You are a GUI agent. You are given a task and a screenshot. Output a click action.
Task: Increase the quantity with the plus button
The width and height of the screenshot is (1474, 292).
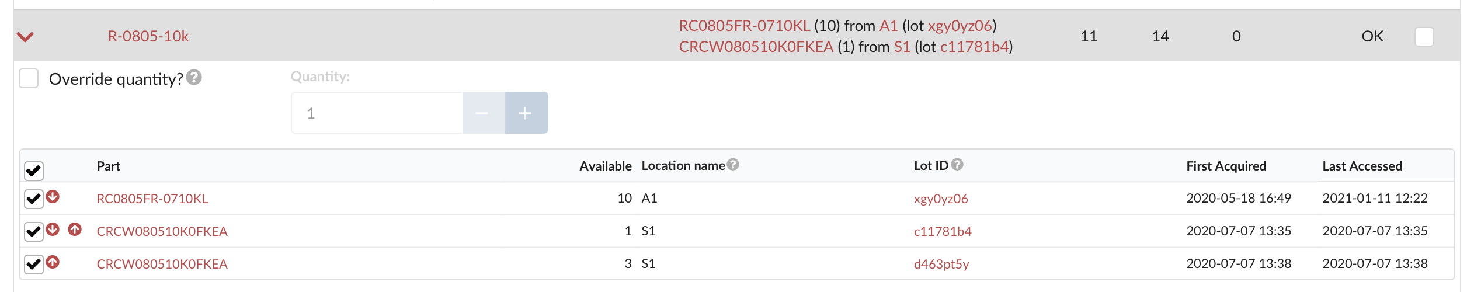[526, 113]
